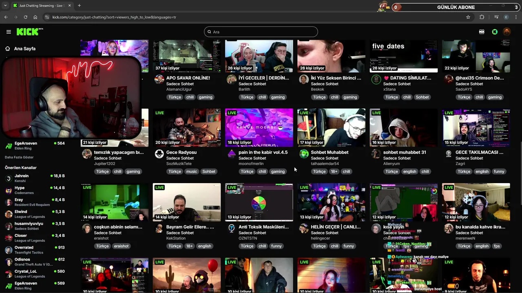Open OZNTSTN channel avatar
Screen dimensions: 522x293
click(x=231, y=228)
